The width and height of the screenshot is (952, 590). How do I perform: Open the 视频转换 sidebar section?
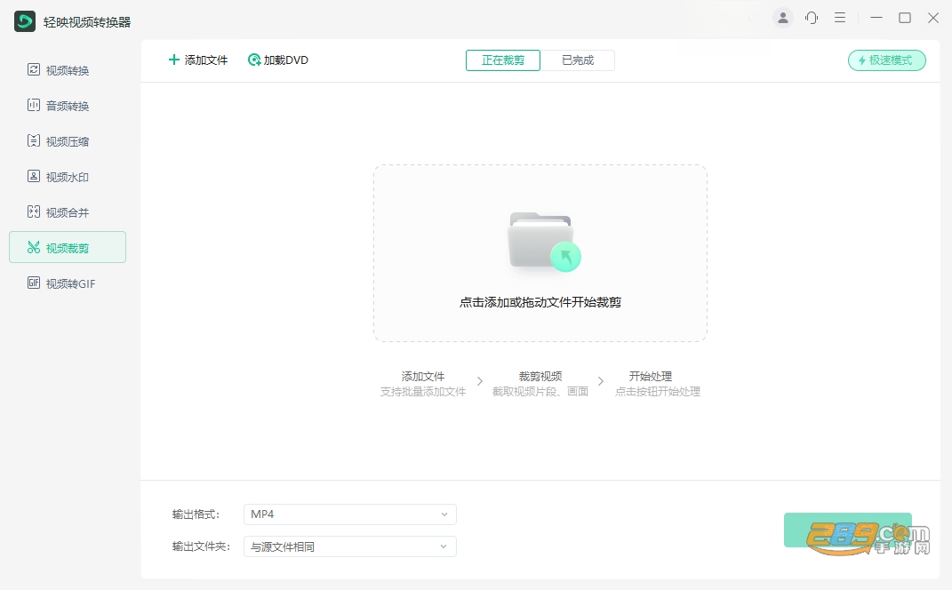pyautogui.click(x=59, y=70)
